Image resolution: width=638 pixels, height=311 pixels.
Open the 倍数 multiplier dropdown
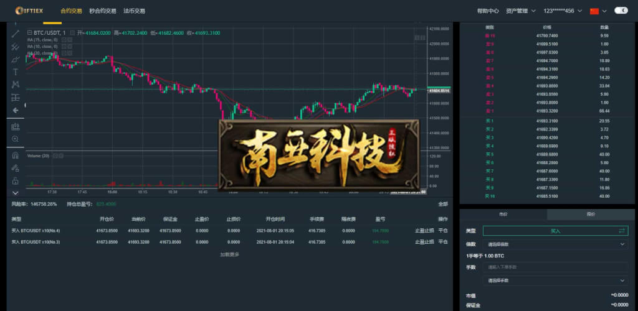(x=555, y=244)
